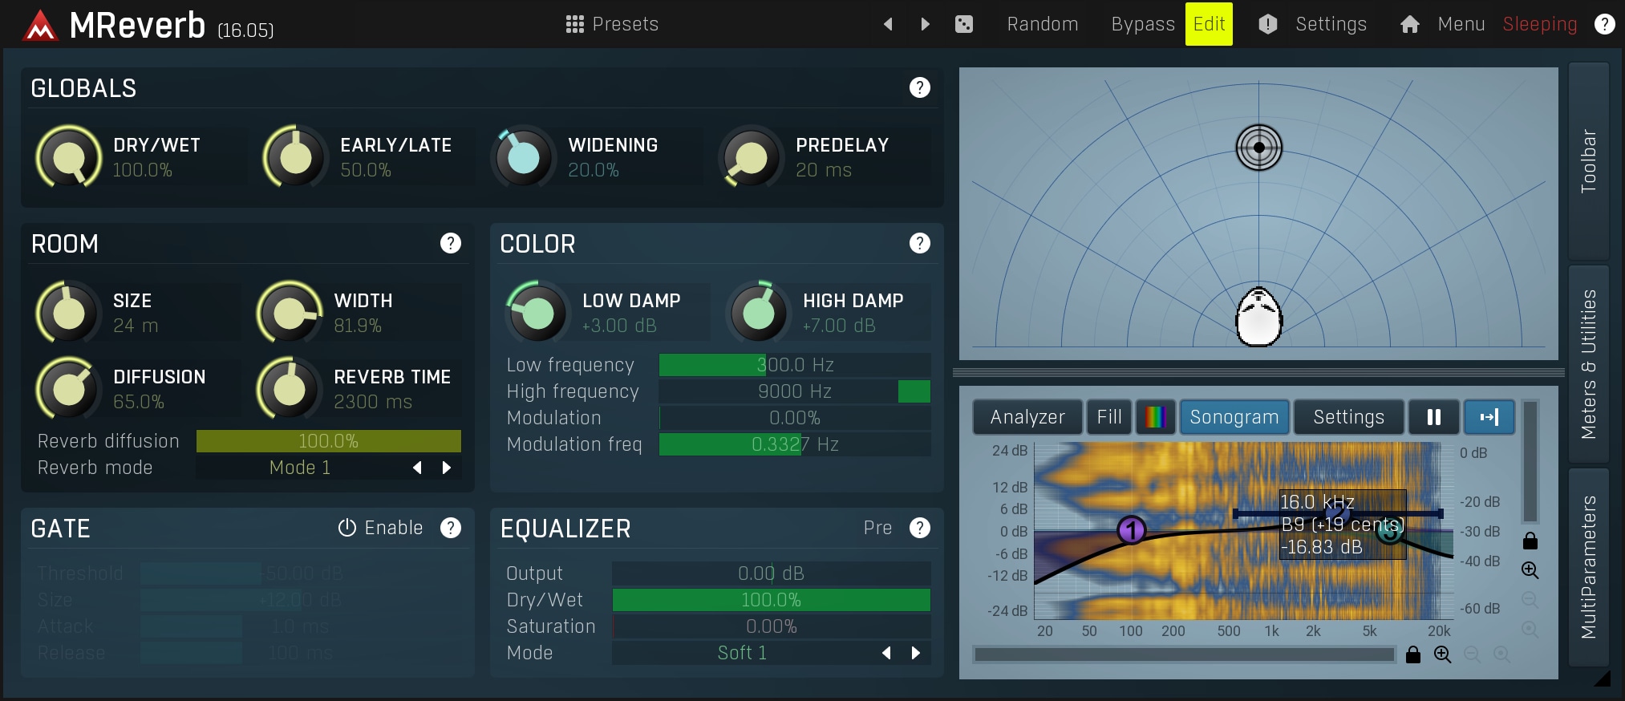Open the MultiParameters side tab
The image size is (1625, 701).
(x=1588, y=567)
